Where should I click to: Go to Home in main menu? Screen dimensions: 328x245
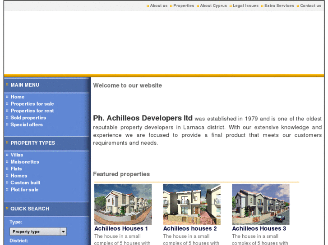coord(18,97)
